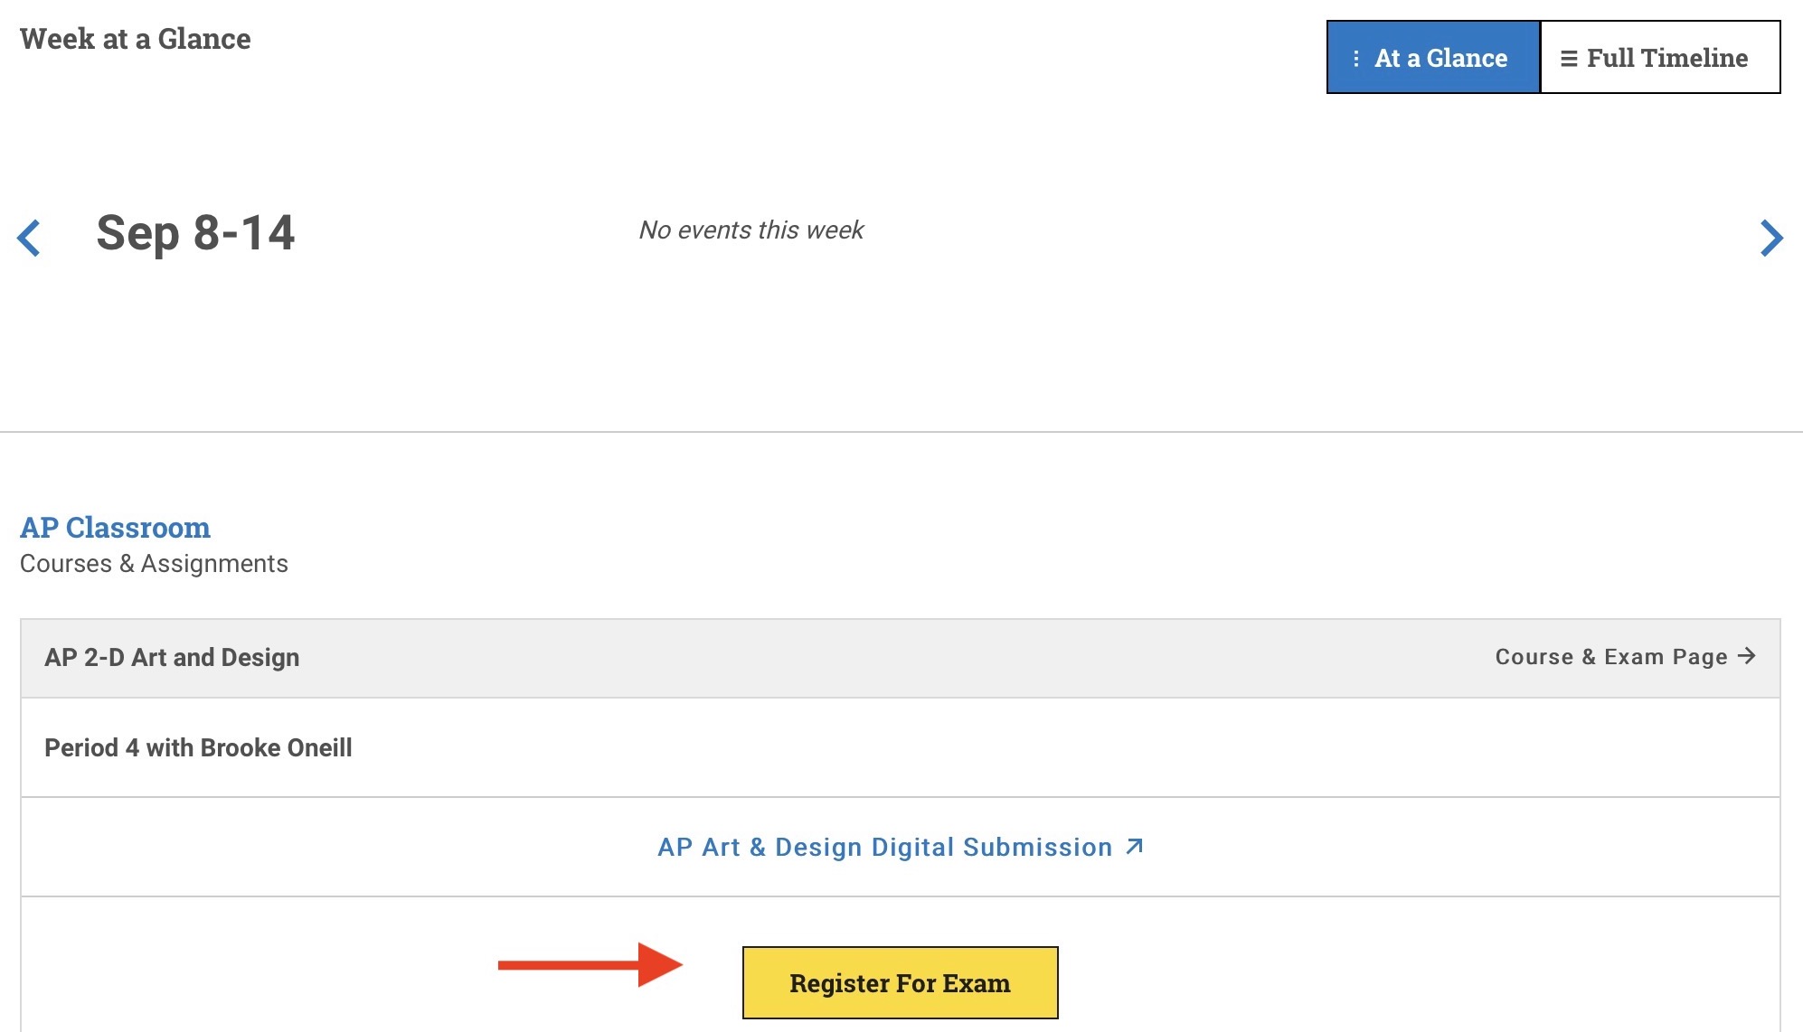The image size is (1803, 1032).
Task: Go to the previous week with left chevron
Action: point(29,238)
